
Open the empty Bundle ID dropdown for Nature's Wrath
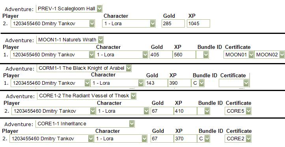202,54
